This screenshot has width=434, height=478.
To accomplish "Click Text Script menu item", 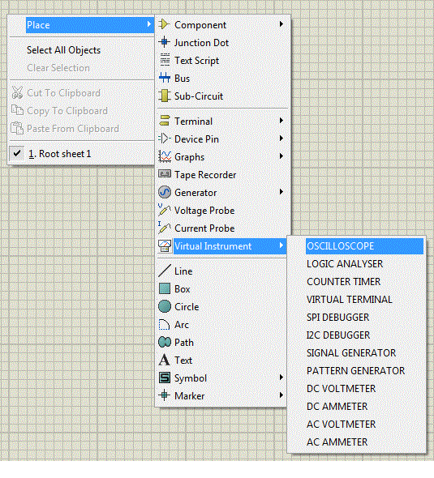I will (196, 61).
